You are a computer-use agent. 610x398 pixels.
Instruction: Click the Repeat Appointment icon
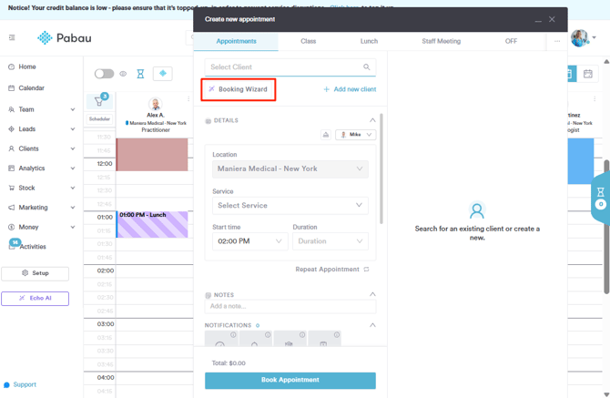pyautogui.click(x=367, y=270)
